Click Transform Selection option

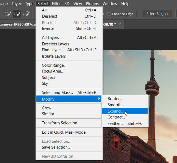click(x=59, y=123)
